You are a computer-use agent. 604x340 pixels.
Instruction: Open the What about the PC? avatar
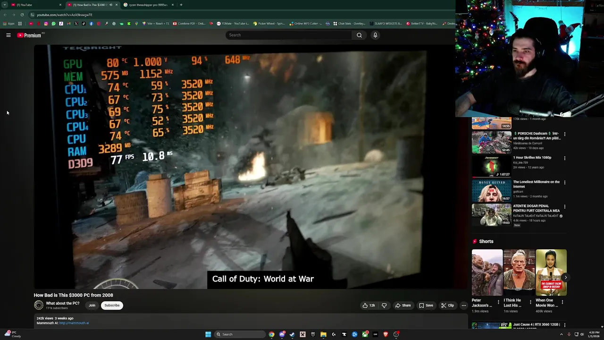39,306
